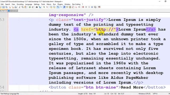Image resolution: width=170 pixels, height=95 pixels.
Task: Open the Settings menu
Action: pyautogui.click(x=37, y=4)
